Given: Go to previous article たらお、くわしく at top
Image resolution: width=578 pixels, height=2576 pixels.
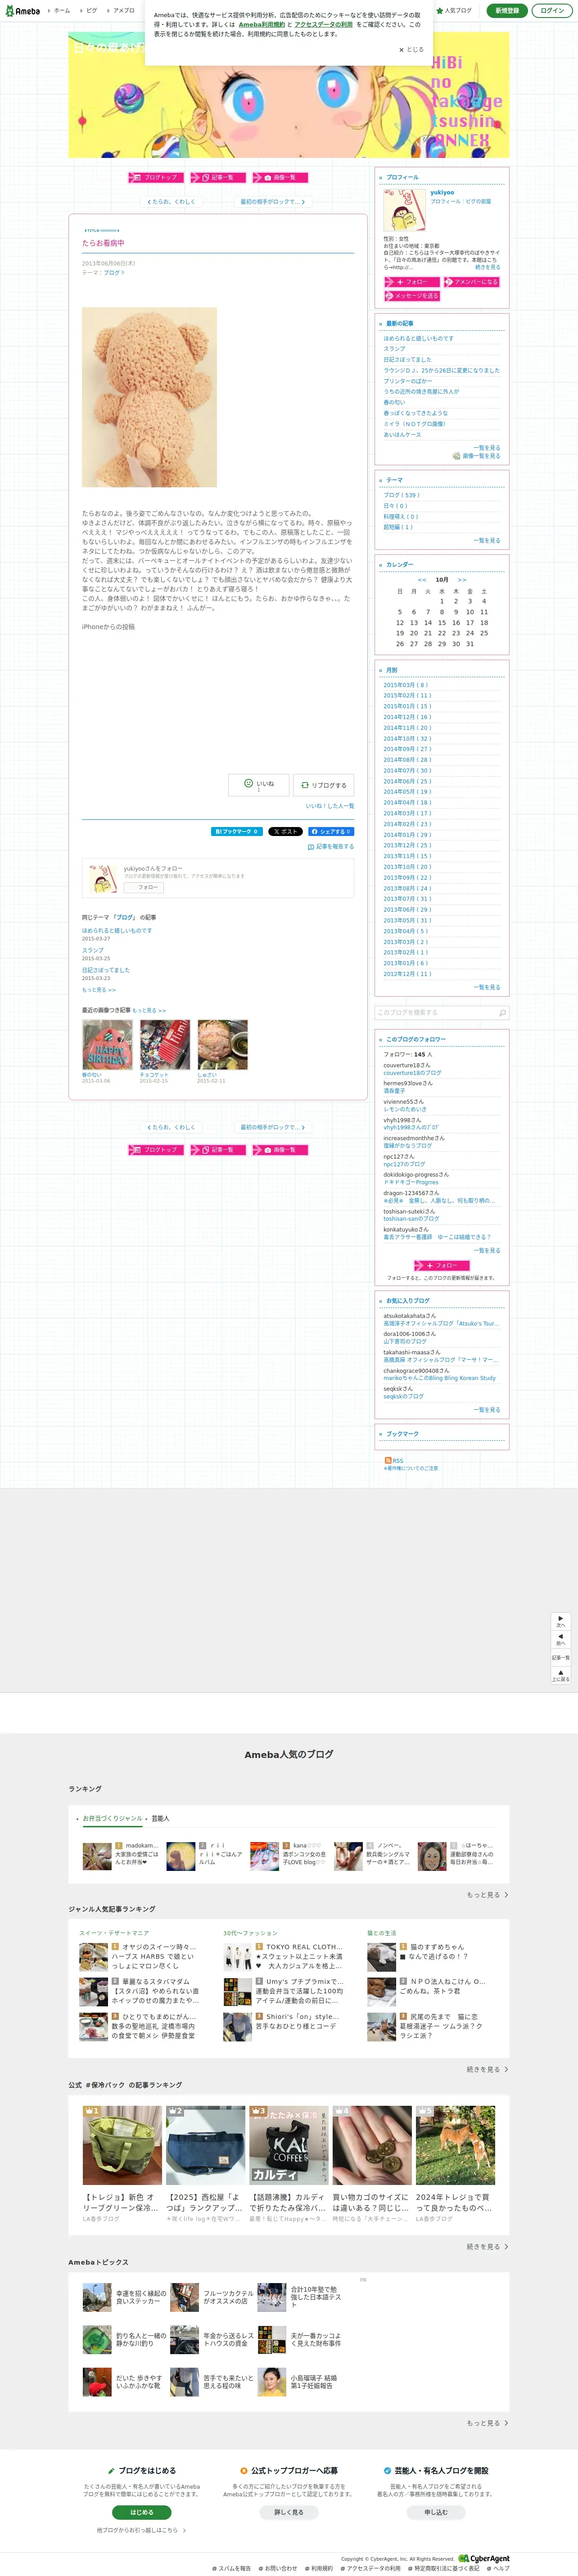Looking at the screenshot, I should 172,201.
